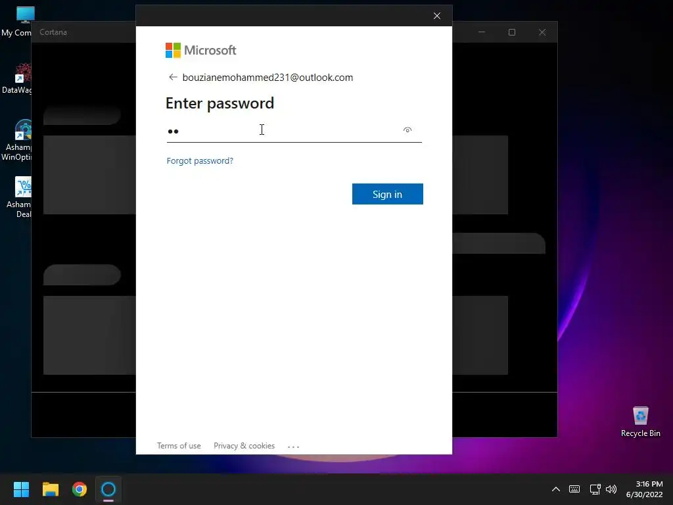Minimize the Cortana window
This screenshot has width=673, height=505.
coord(482,32)
